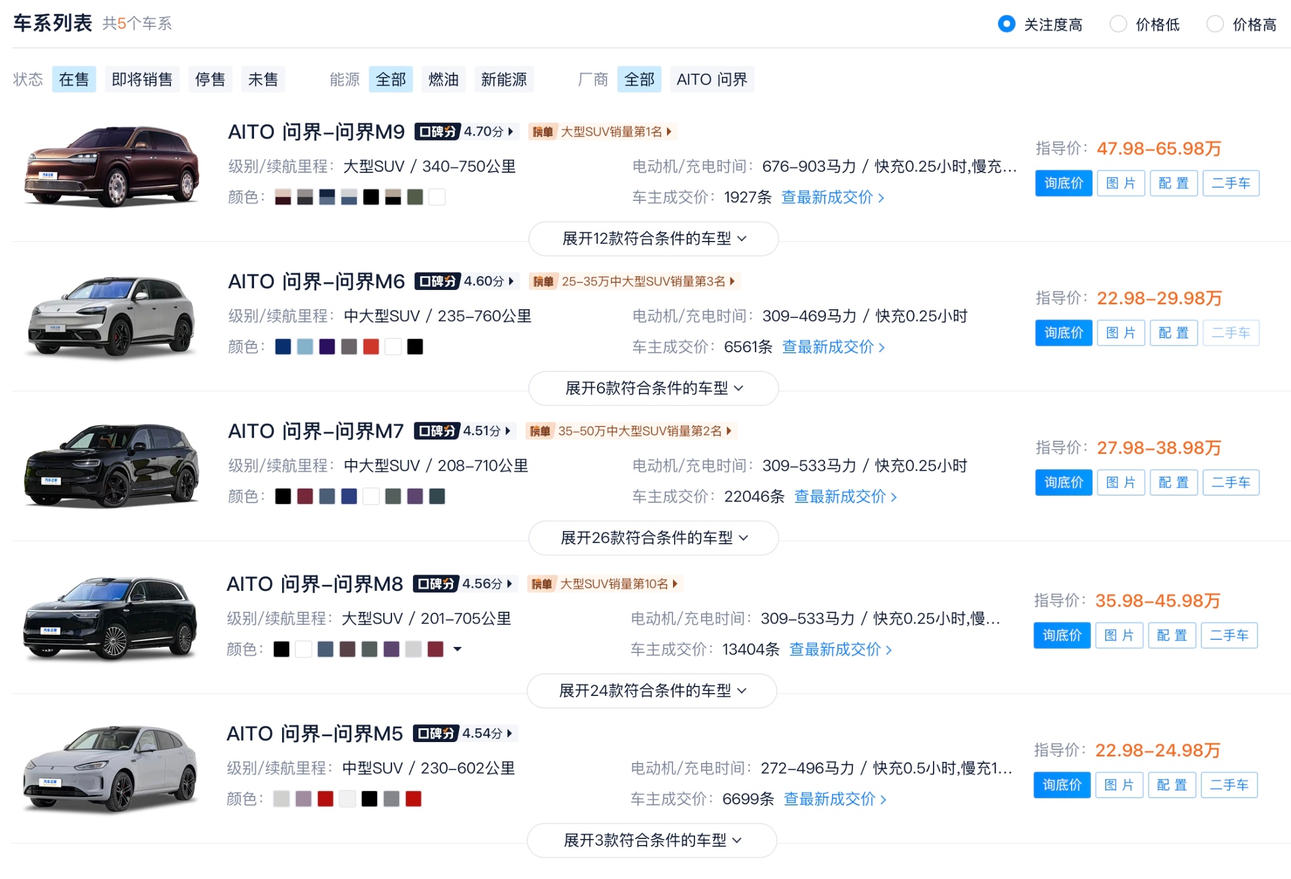
Task: Open 图片 for 问界M7
Action: (x=1121, y=482)
